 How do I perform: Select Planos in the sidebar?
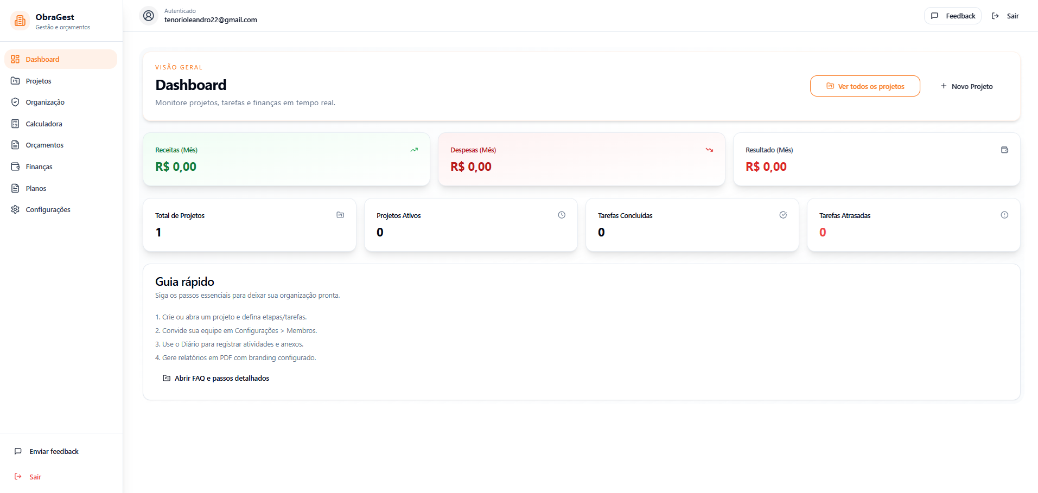tap(61, 188)
